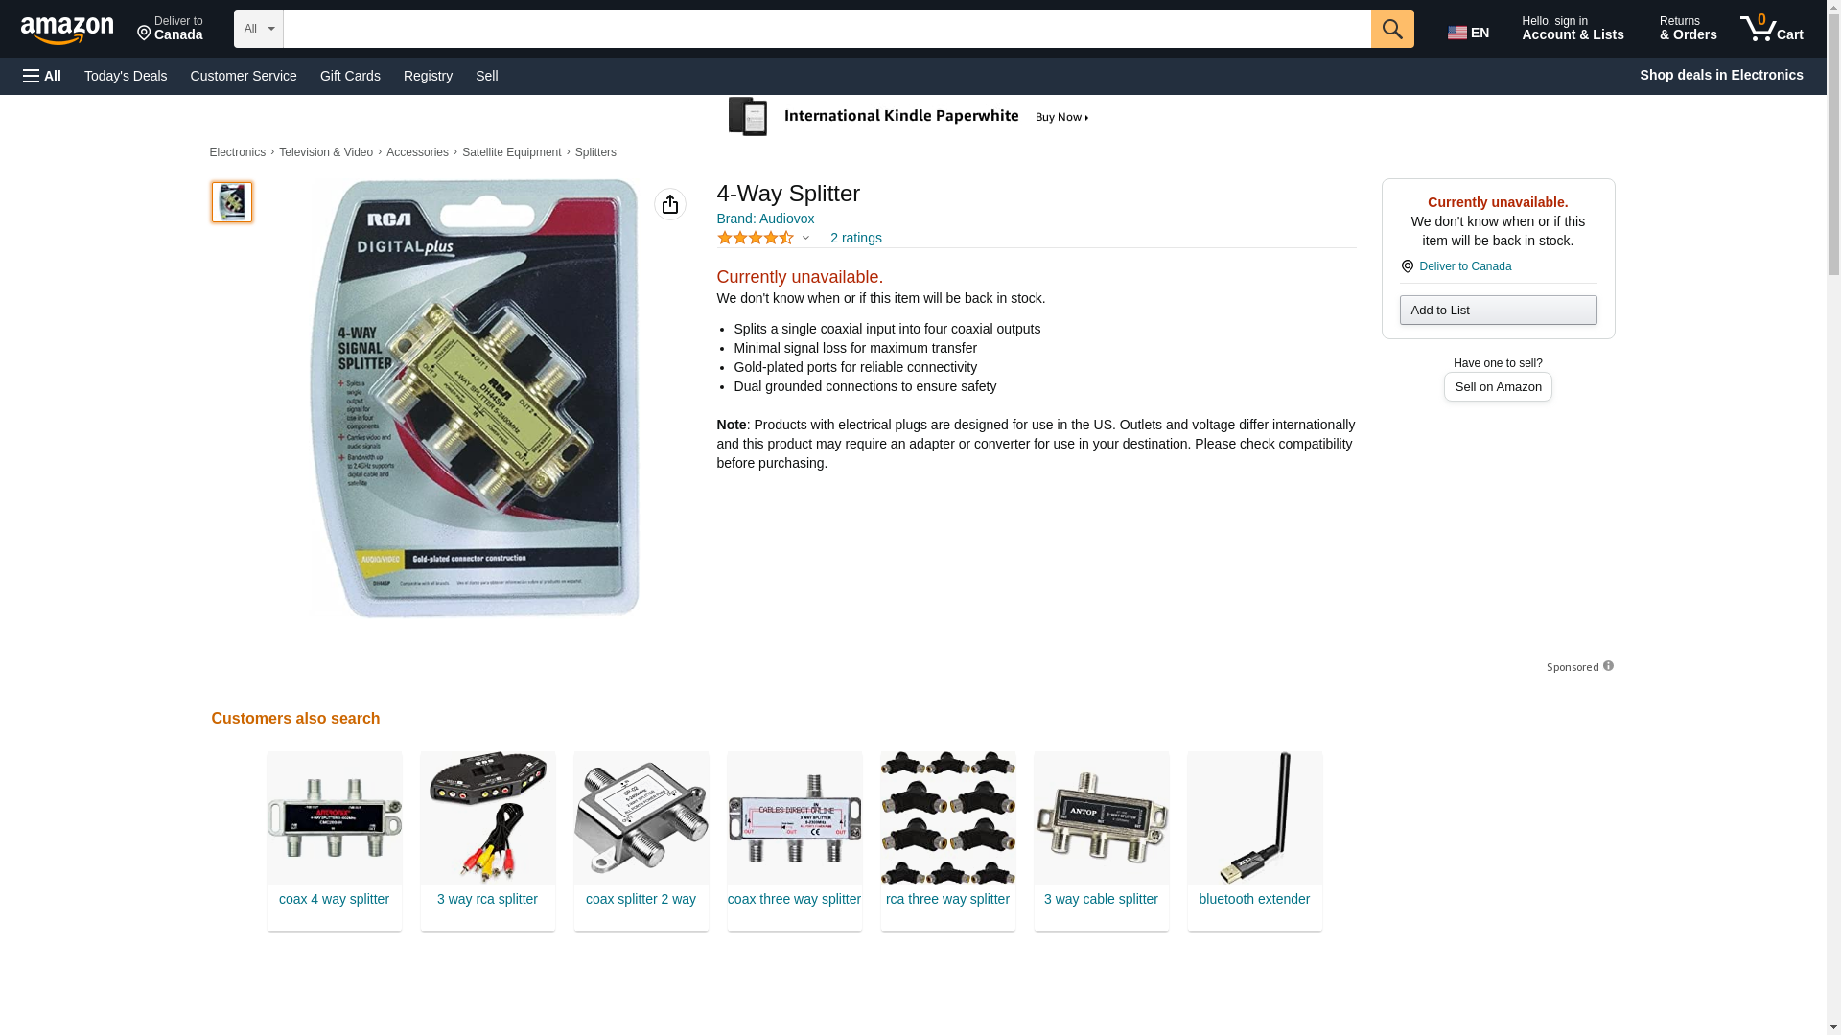Expand the All search category dropdown
Image resolution: width=1841 pixels, height=1035 pixels.
click(x=259, y=29)
